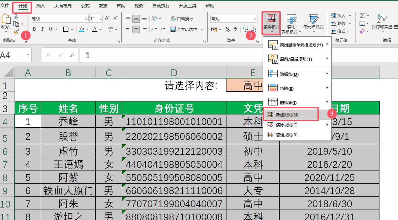Viewport: 398px width, 220px height.
Task: Click the wén phonetic guide icon
Action: (x=110, y=29)
